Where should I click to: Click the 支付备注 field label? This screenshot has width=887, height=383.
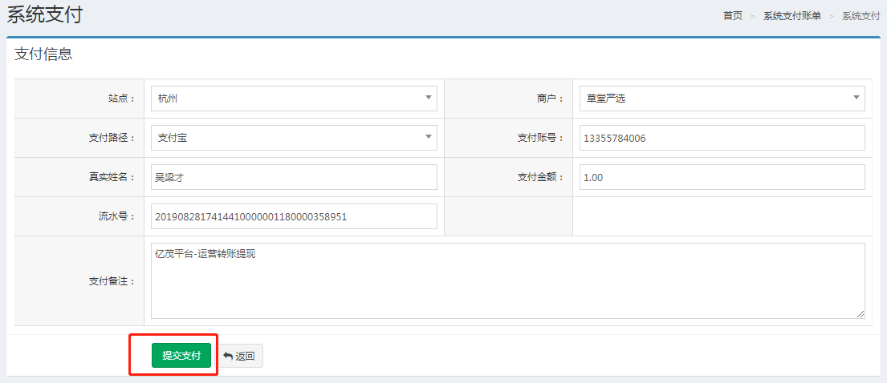[112, 281]
